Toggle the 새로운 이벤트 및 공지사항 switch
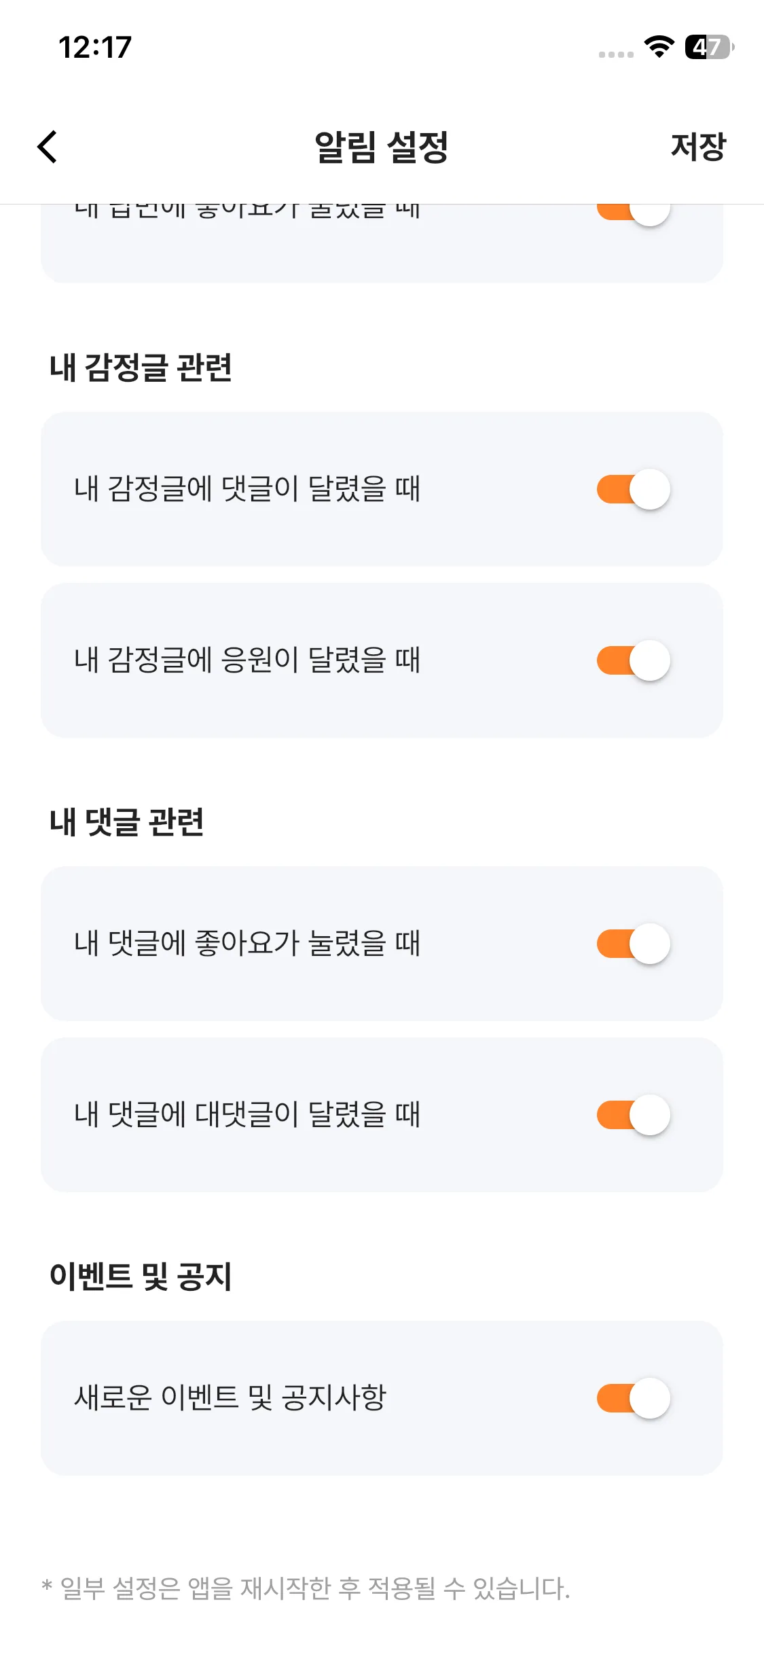This screenshot has width=764, height=1655. (x=633, y=1398)
